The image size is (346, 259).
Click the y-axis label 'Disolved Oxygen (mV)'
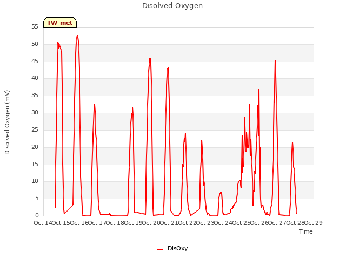pos(7,122)
